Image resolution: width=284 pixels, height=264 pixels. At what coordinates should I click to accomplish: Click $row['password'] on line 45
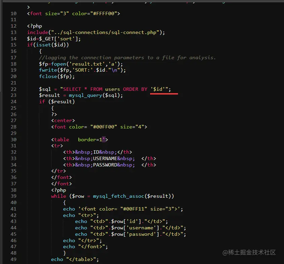pyautogui.click(x=135, y=234)
